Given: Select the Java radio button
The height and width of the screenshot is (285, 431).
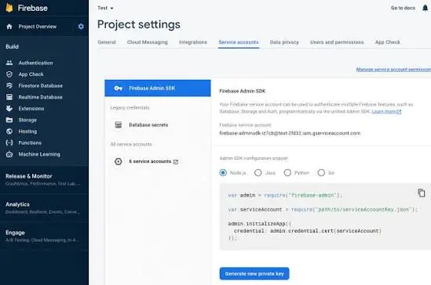Looking at the screenshot, I should [x=258, y=172].
